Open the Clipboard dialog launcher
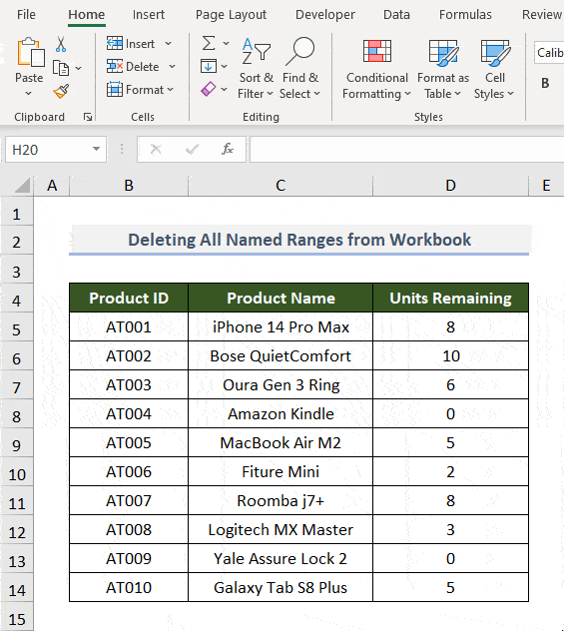Screen dimensions: 564x631 [88, 117]
